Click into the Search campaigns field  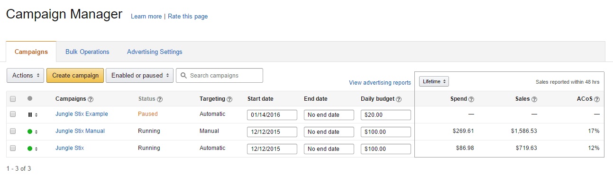coord(220,76)
